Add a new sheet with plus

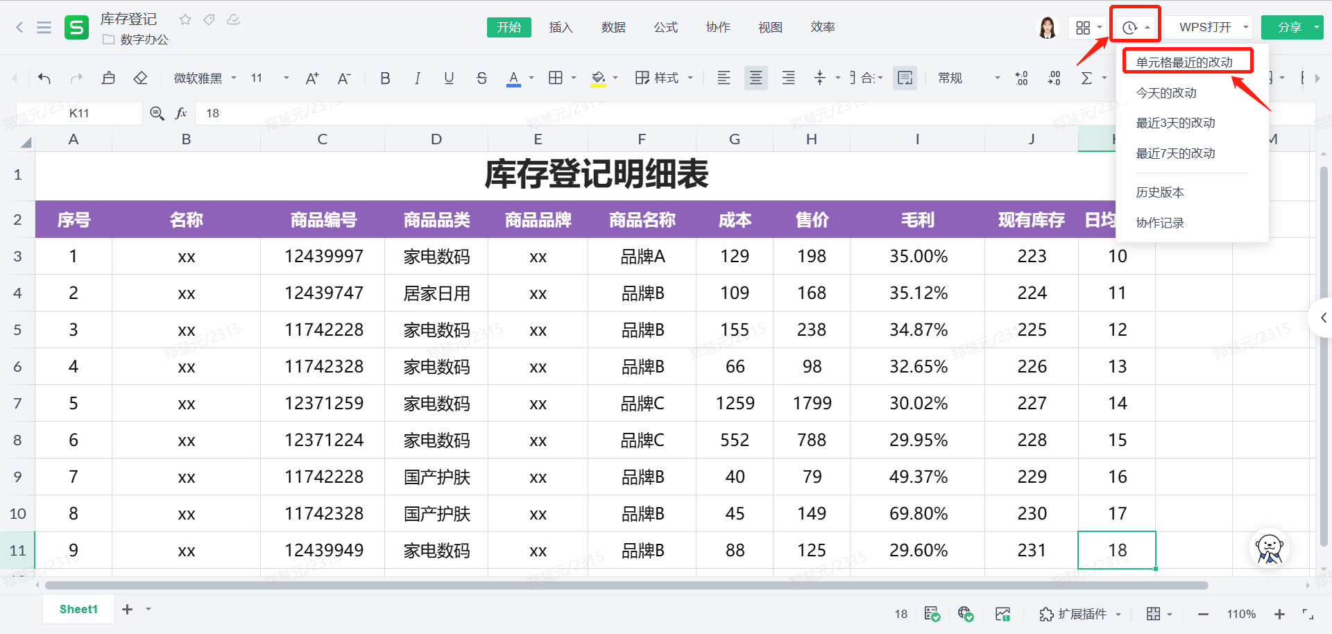(127, 609)
